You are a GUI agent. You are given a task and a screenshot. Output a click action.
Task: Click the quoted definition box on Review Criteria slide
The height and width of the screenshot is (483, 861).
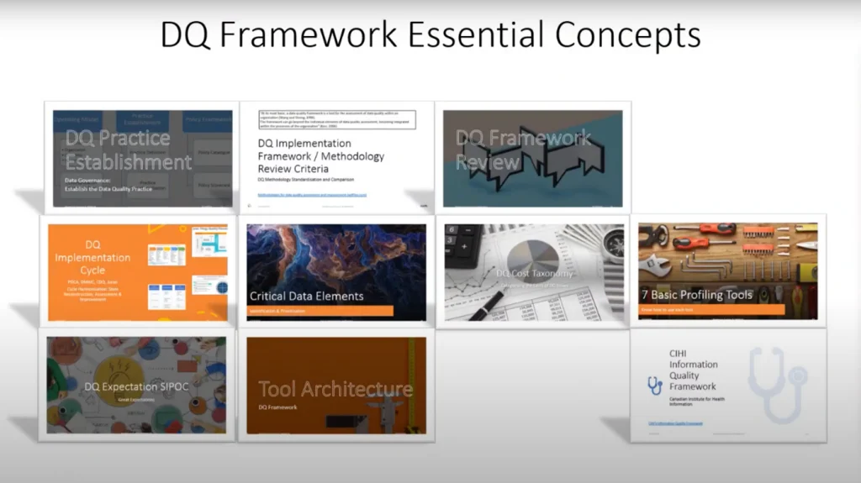point(337,119)
